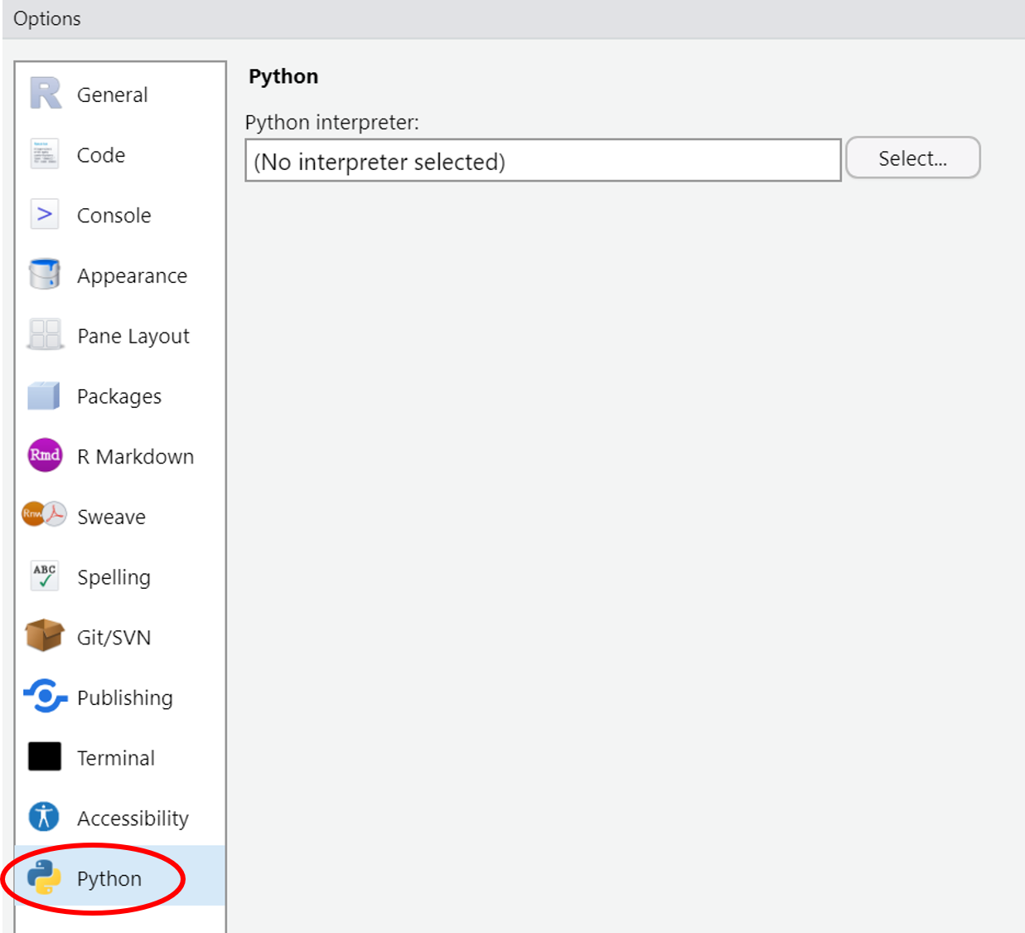1025x933 pixels.
Task: Go to Publishing options
Action: tap(120, 697)
